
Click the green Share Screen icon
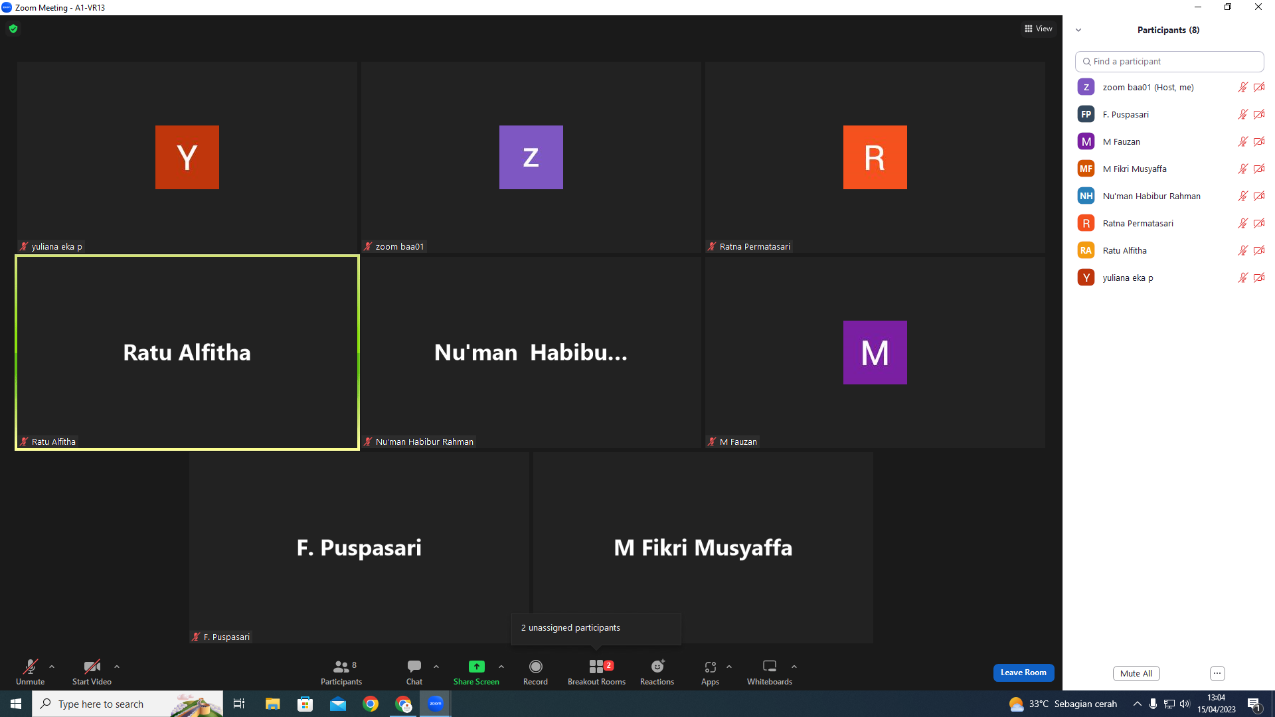pyautogui.click(x=476, y=667)
